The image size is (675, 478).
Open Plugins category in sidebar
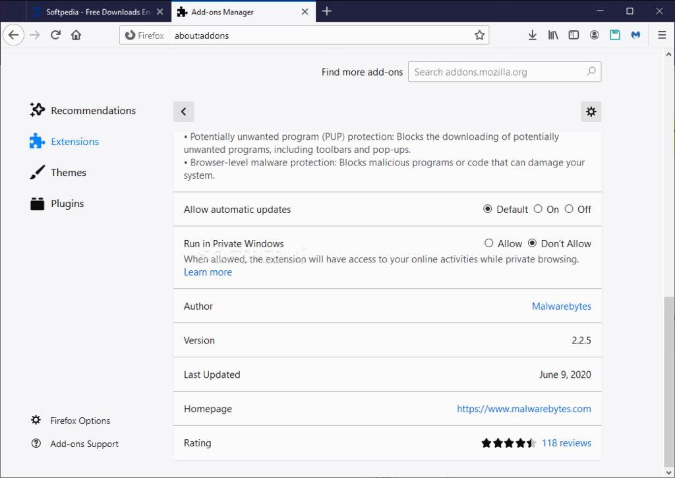coord(57,203)
